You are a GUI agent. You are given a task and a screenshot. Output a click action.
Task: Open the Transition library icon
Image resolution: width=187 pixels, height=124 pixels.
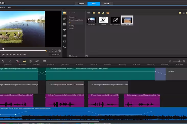(65, 24)
